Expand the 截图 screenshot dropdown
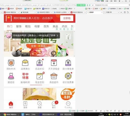This screenshot has height=116, width=130. (x=107, y=9)
